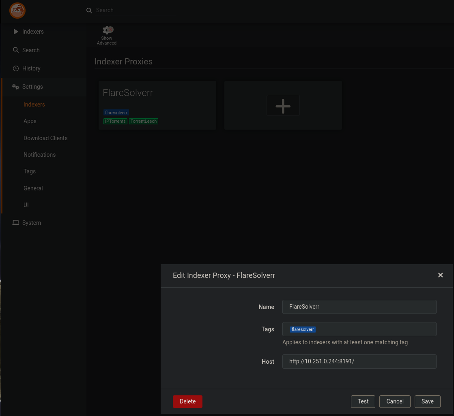Toggle the Show Advanced gear icon
Viewport: 454px width, 416px height.
108,30
